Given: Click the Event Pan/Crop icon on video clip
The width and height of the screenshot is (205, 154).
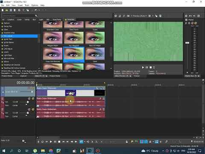Looking at the screenshot, I should [x=97, y=88].
